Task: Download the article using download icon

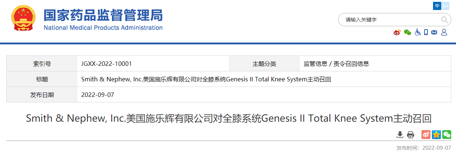Action: tap(400, 135)
